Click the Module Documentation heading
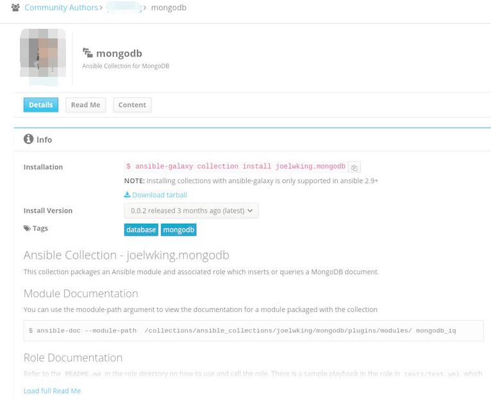The image size is (491, 399). pos(81,293)
